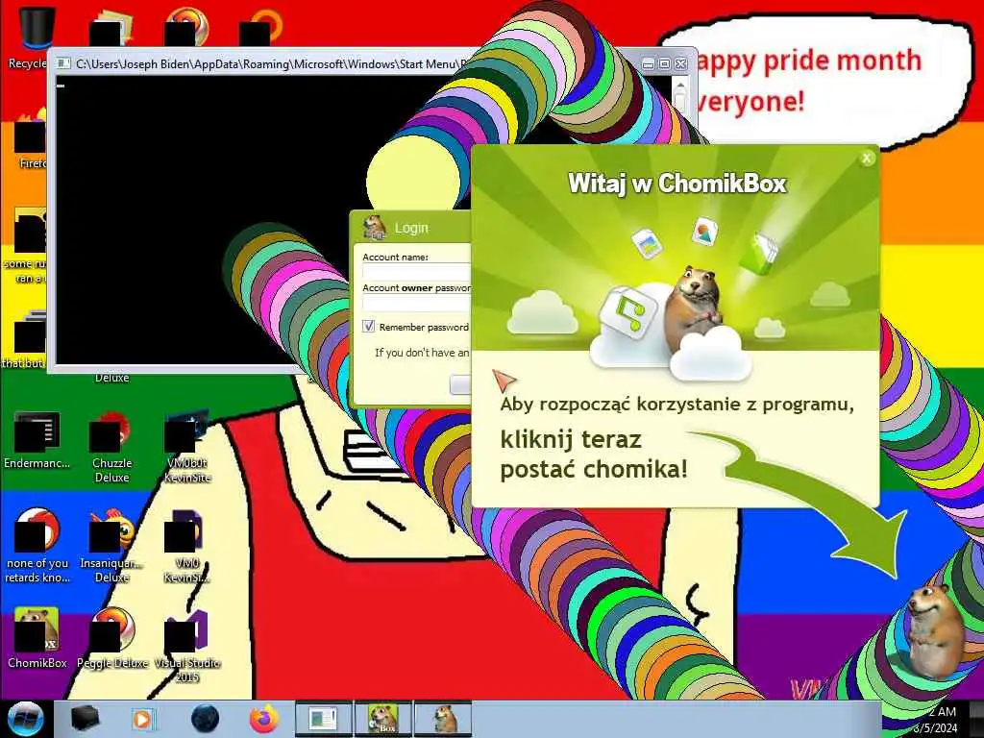Switch to the command prompt taskbar button
The image size is (984, 738).
coord(323,719)
